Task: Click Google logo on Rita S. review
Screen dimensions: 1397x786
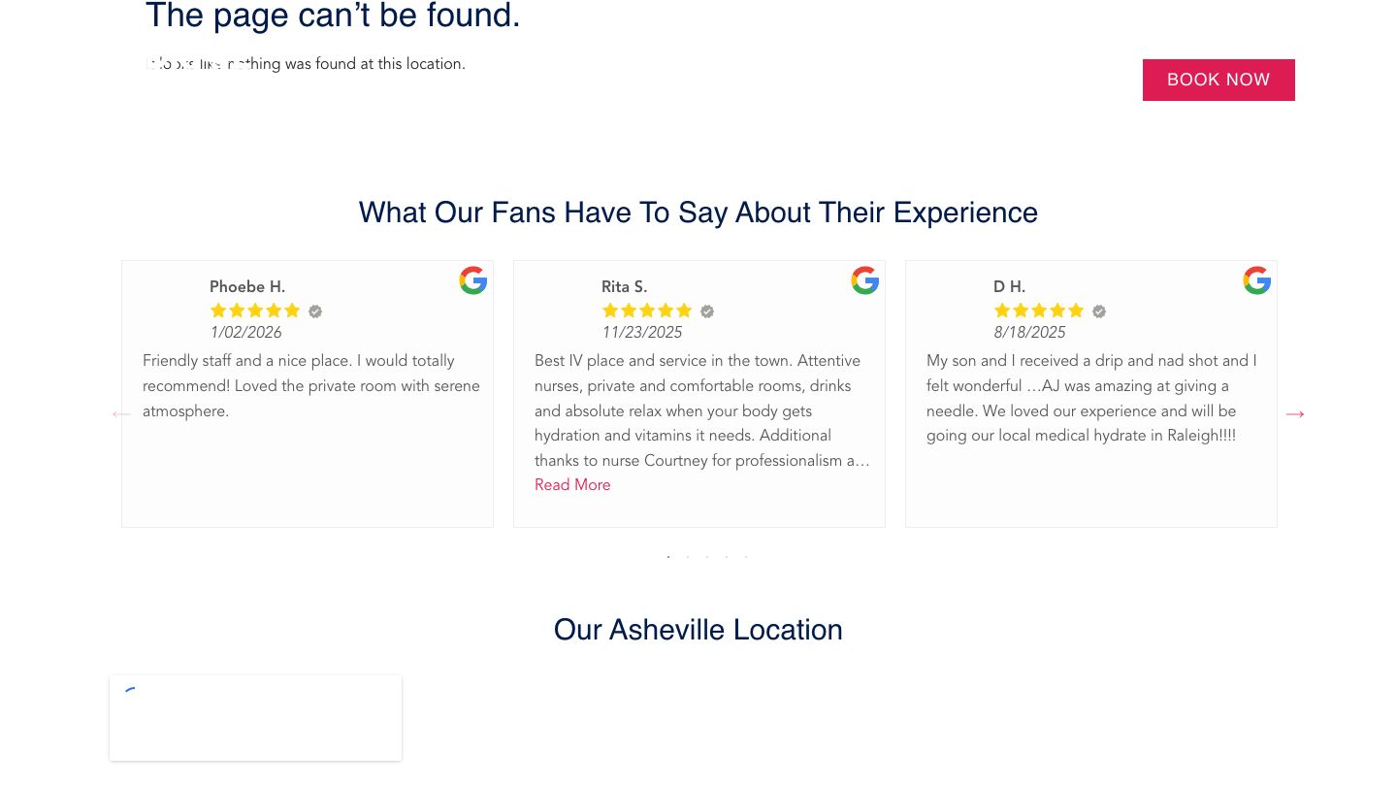Action: click(865, 280)
